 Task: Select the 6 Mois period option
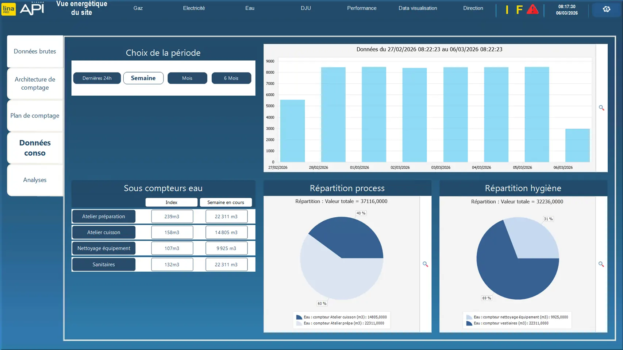[x=231, y=78]
